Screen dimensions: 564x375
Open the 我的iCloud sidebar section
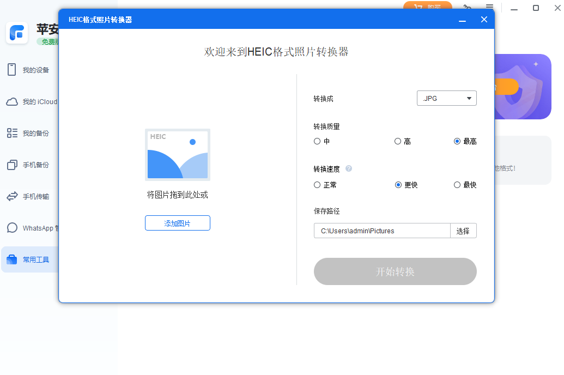[x=30, y=101]
